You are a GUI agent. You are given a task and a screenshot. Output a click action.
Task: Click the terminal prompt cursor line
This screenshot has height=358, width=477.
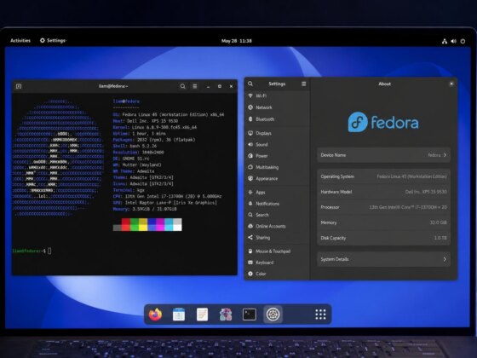pyautogui.click(x=32, y=251)
